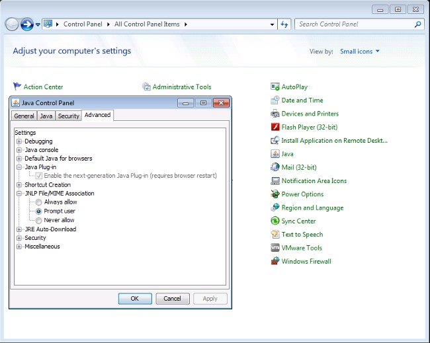Click the AutoPlay icon
The height and width of the screenshot is (343, 430).
click(x=275, y=87)
